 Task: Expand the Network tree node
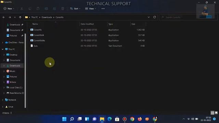click(x=3, y=100)
